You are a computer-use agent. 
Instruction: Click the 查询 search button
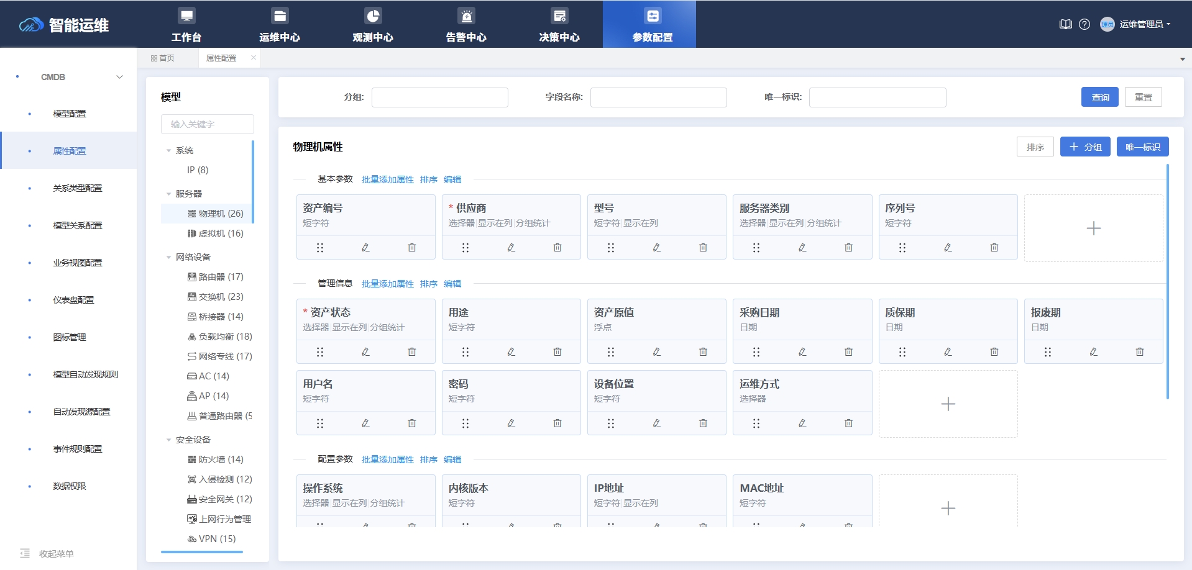pos(1099,97)
